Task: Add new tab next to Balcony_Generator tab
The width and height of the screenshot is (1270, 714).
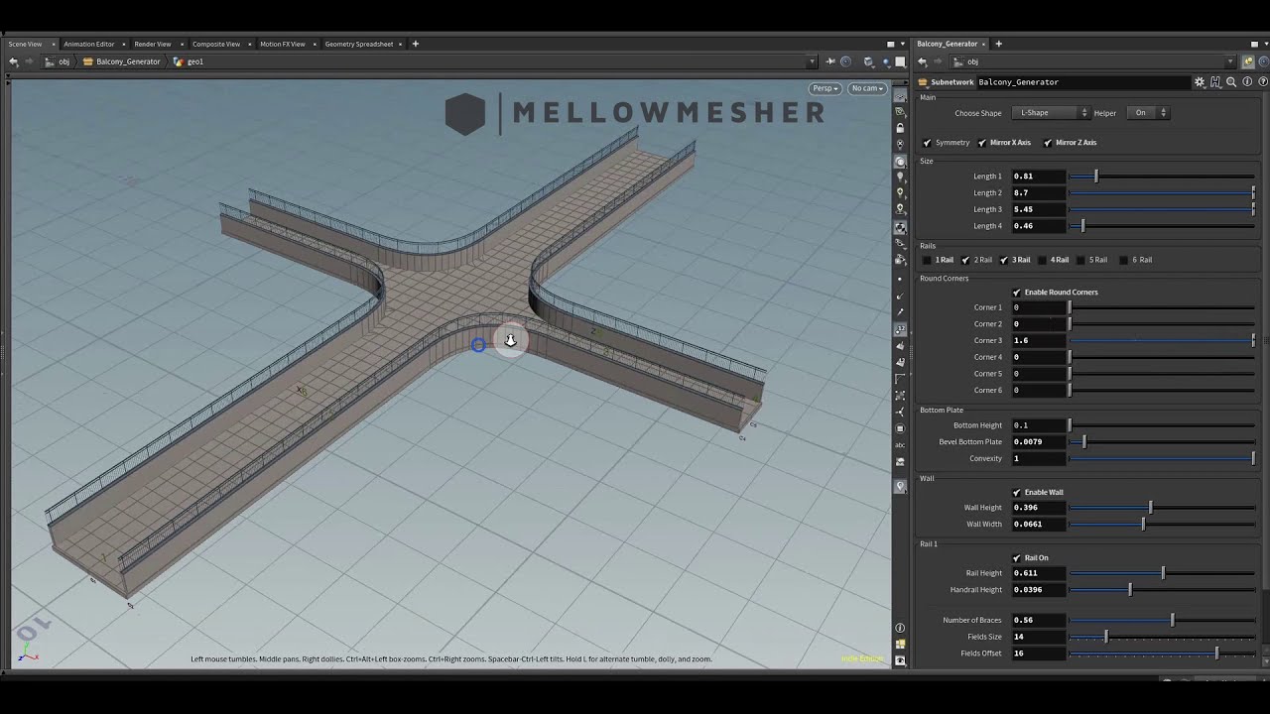Action: pyautogui.click(x=998, y=44)
